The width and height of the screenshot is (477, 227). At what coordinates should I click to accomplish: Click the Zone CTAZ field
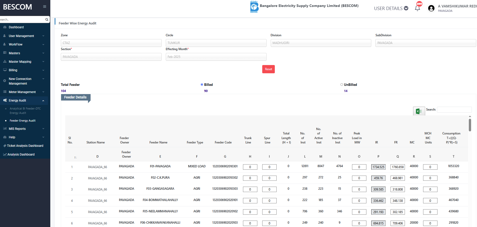[x=111, y=43]
